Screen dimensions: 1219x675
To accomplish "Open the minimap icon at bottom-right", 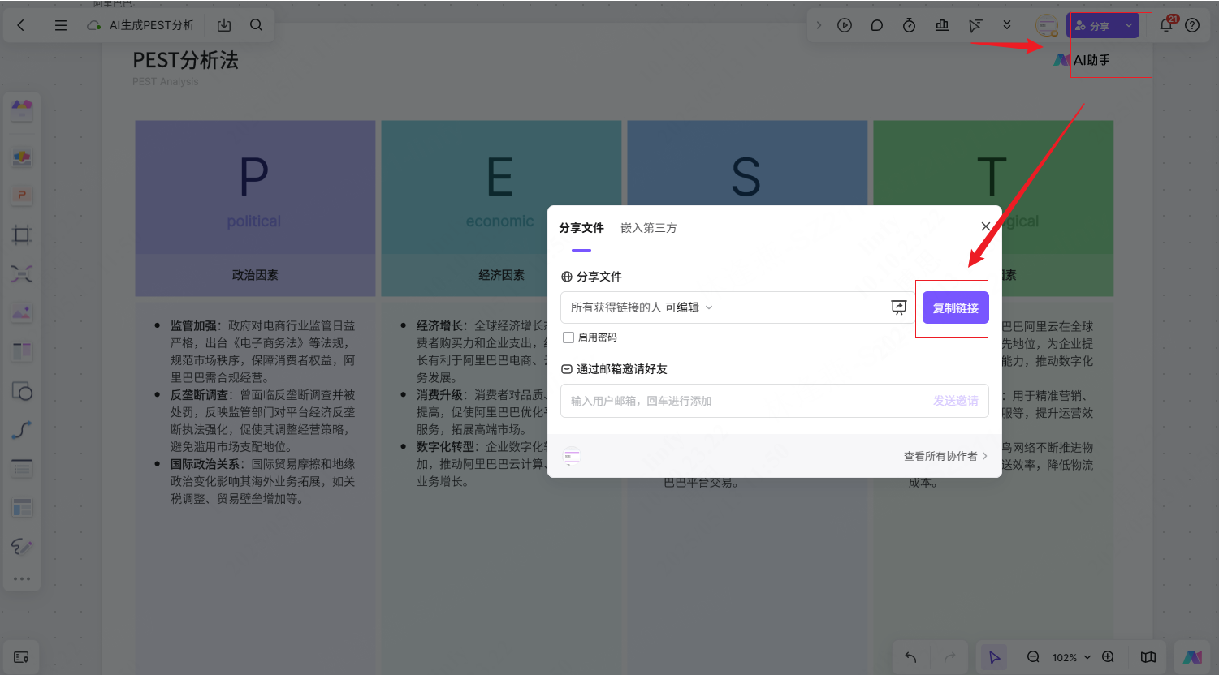I will pos(1148,657).
